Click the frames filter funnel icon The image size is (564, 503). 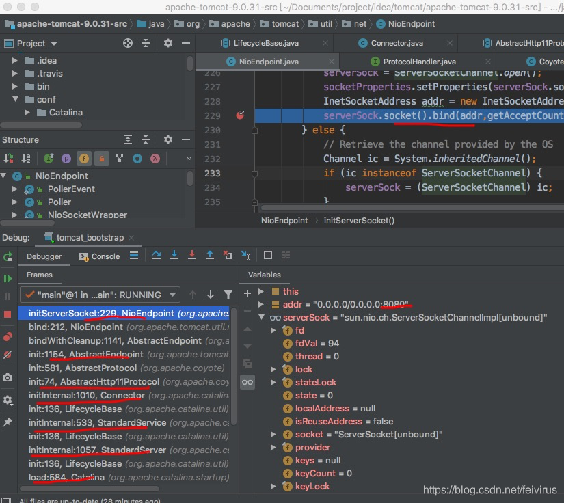228,295
